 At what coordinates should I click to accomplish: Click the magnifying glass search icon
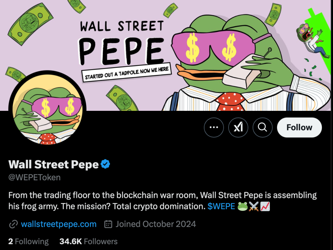point(262,127)
